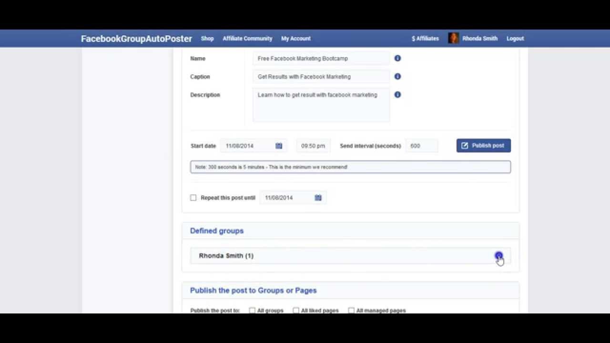Click the 'Publish the post to Groups or Pages' heading
The image size is (610, 343).
pos(254,290)
